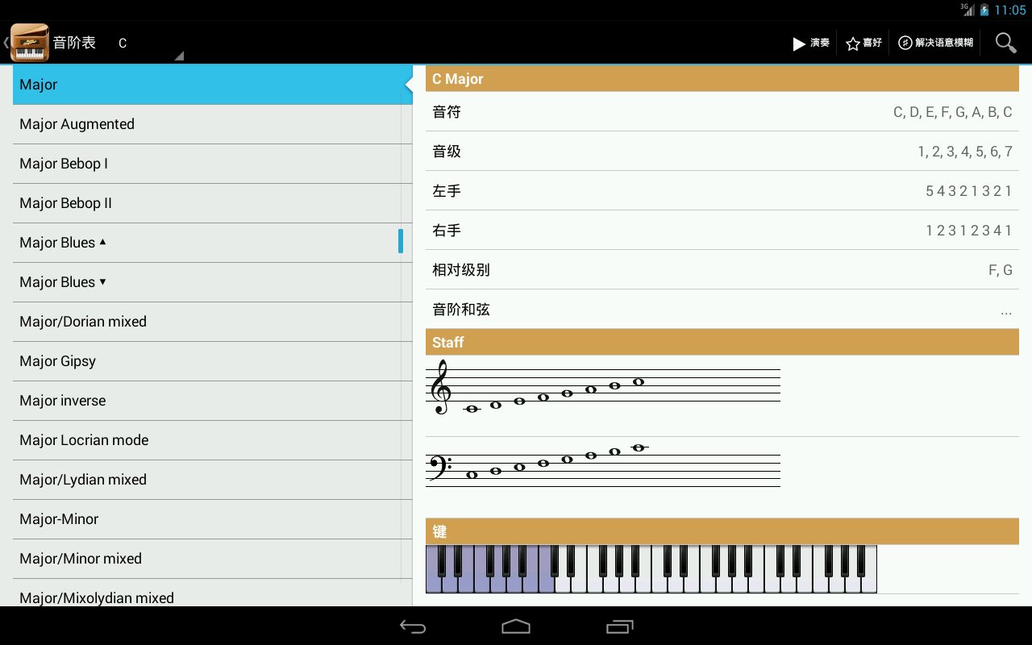
Task: Open 相对级别 relative scales row
Action: (x=722, y=270)
